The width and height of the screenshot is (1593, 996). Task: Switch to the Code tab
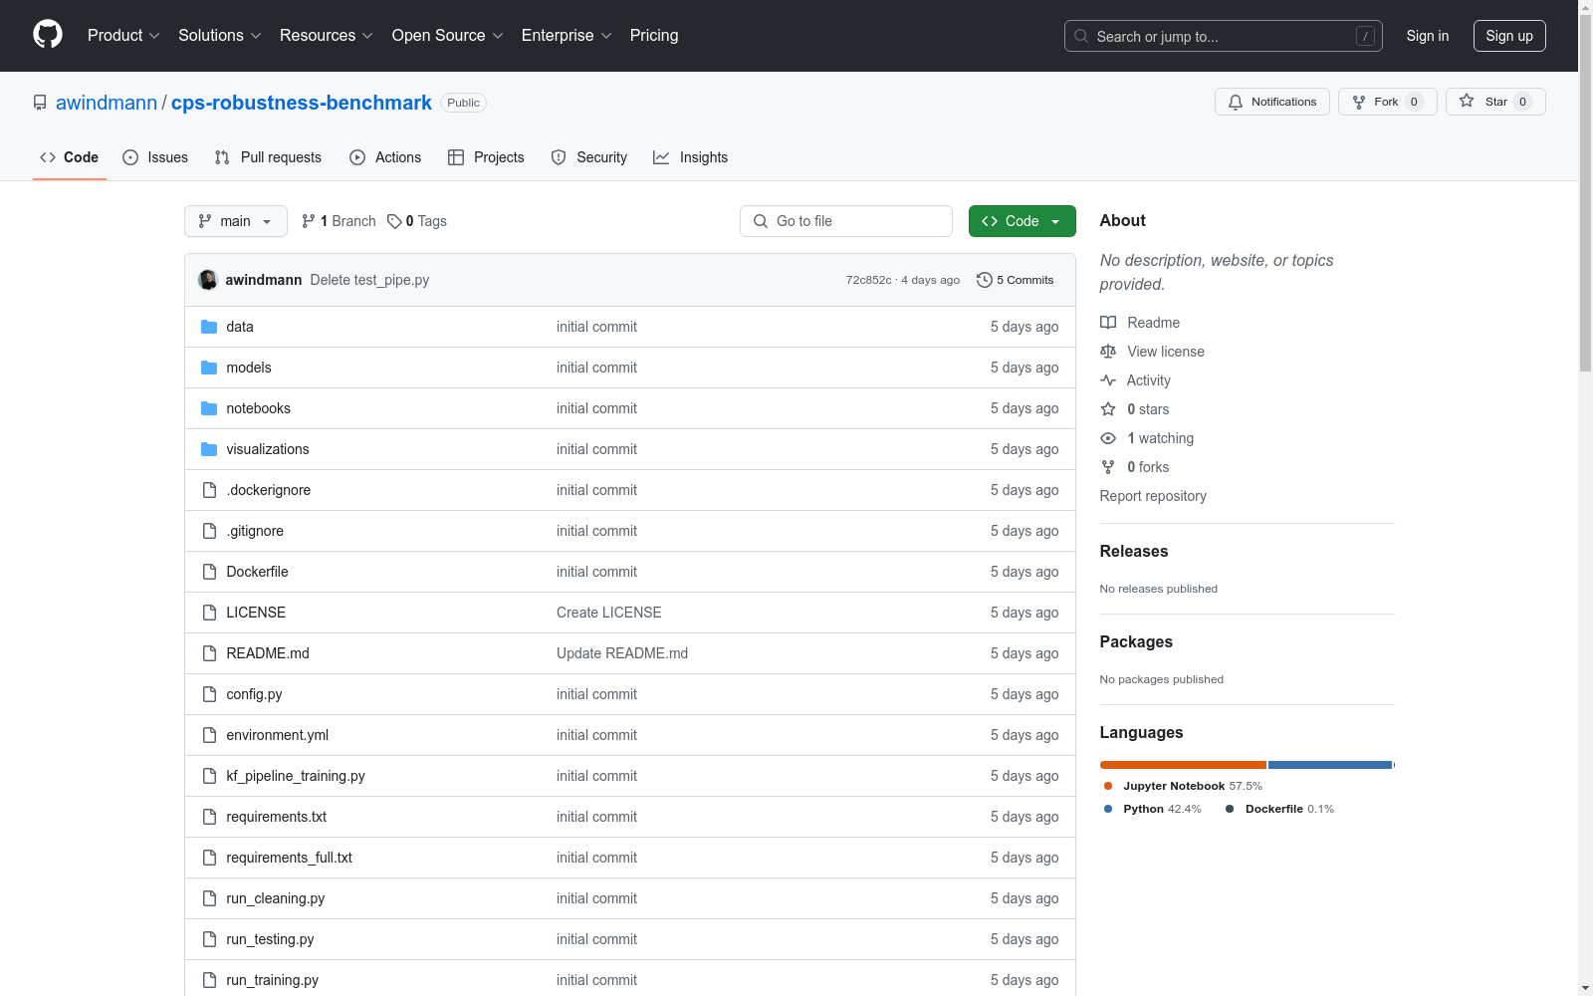[70, 157]
